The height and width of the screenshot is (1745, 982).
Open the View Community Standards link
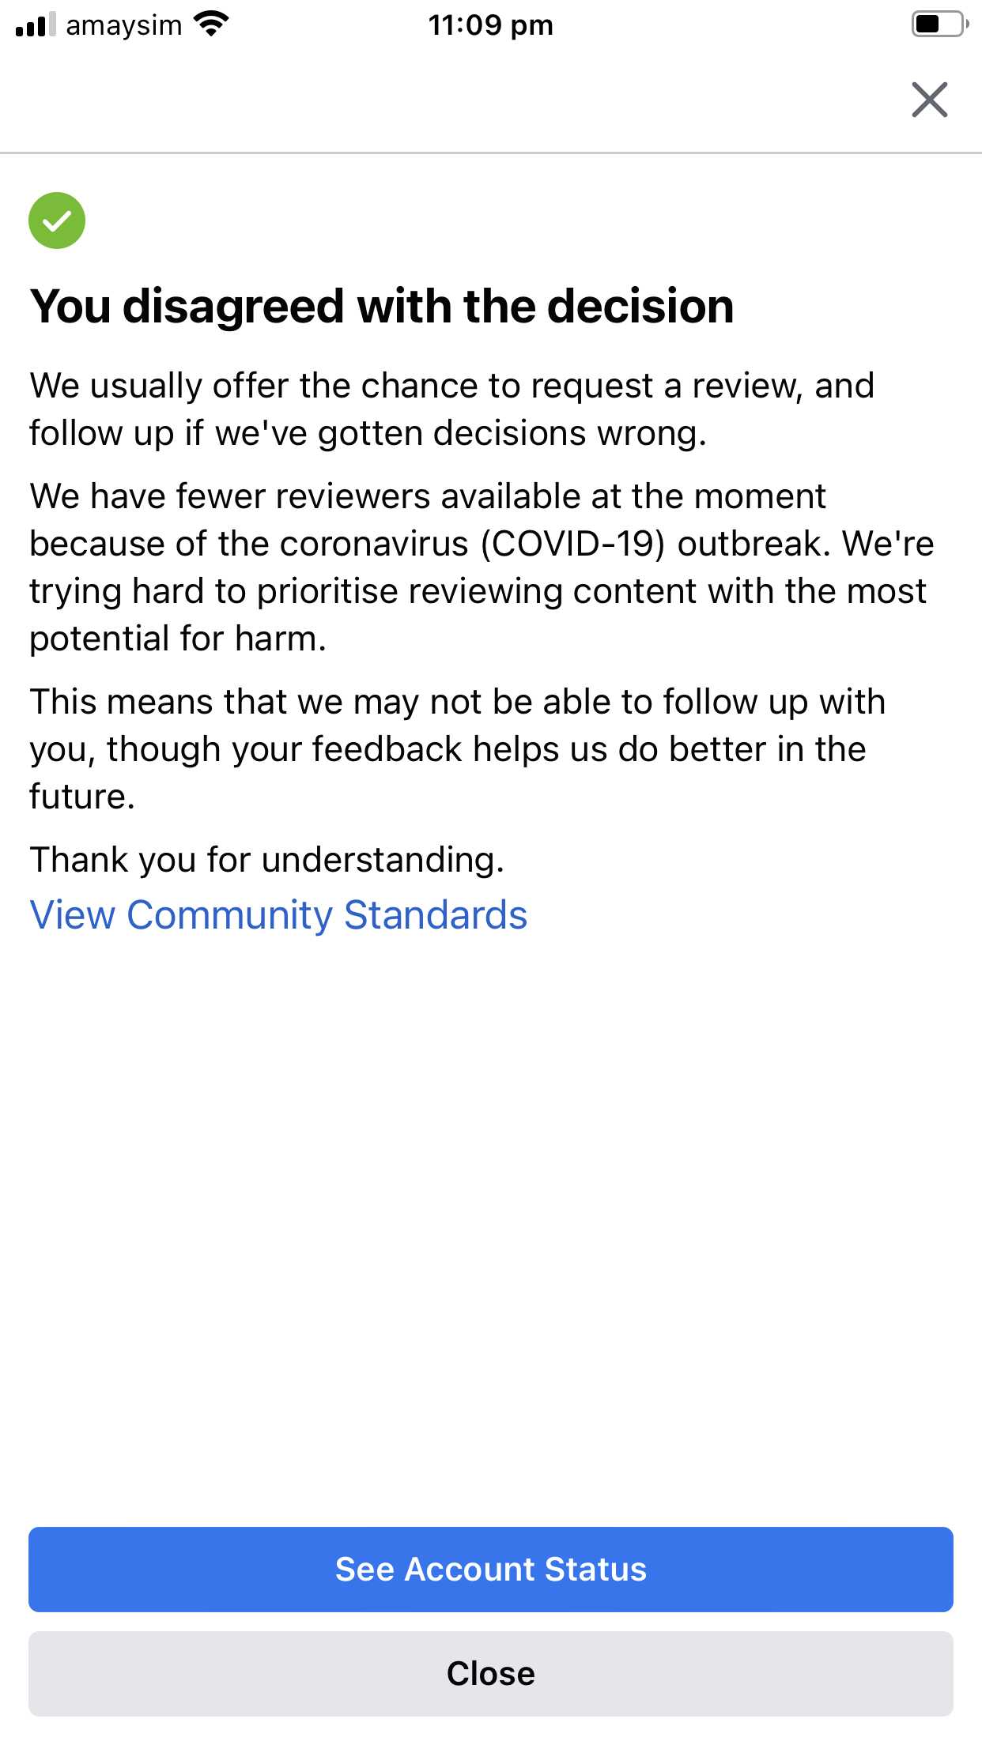tap(278, 915)
